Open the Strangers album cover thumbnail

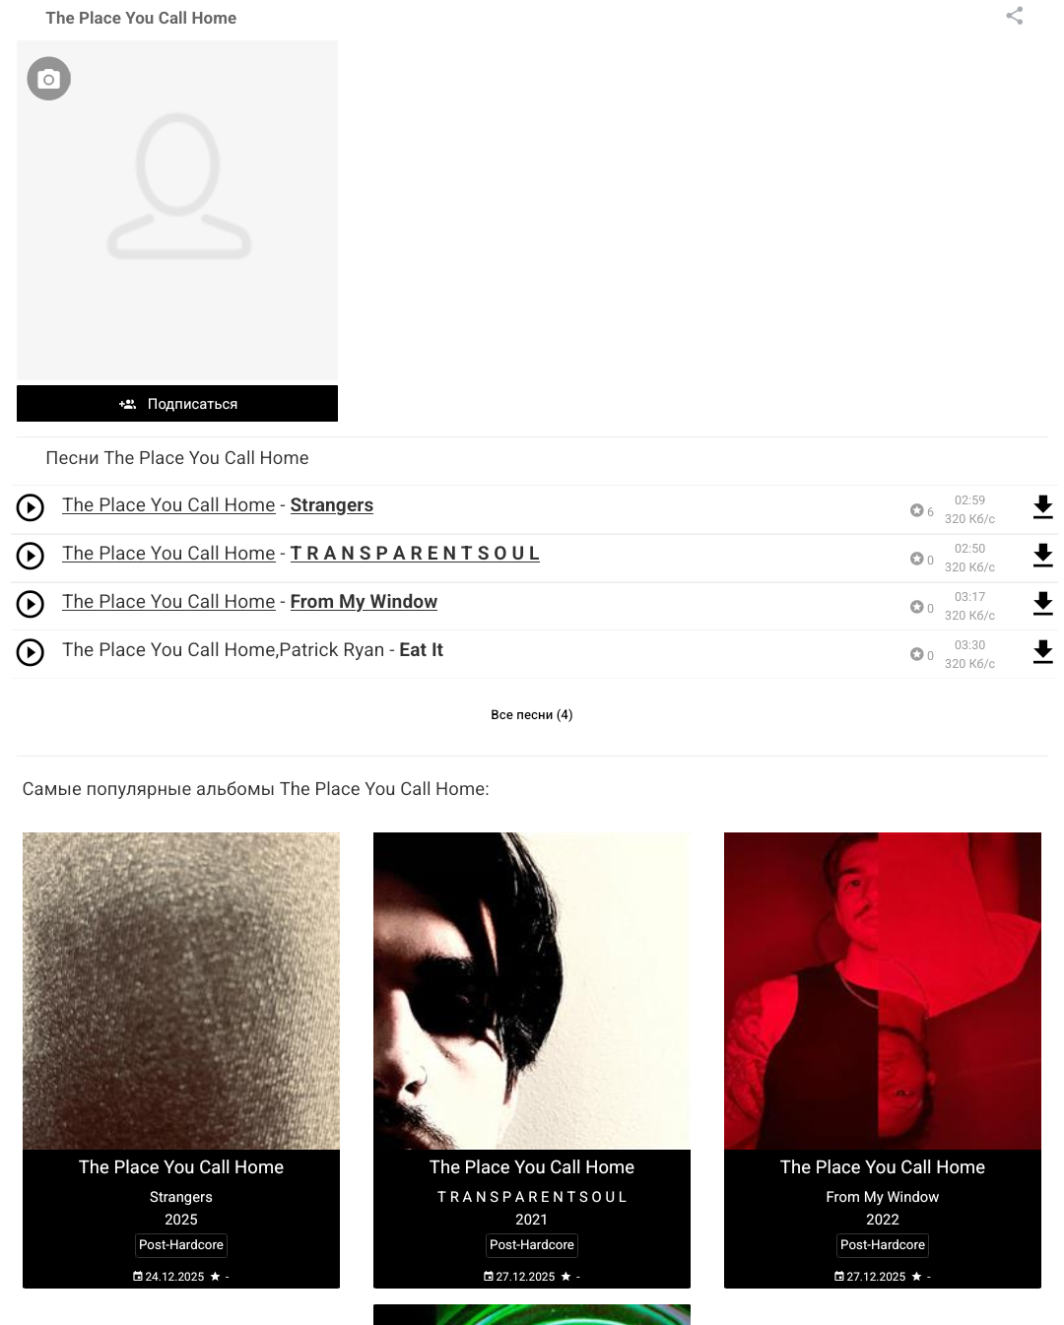tap(181, 991)
